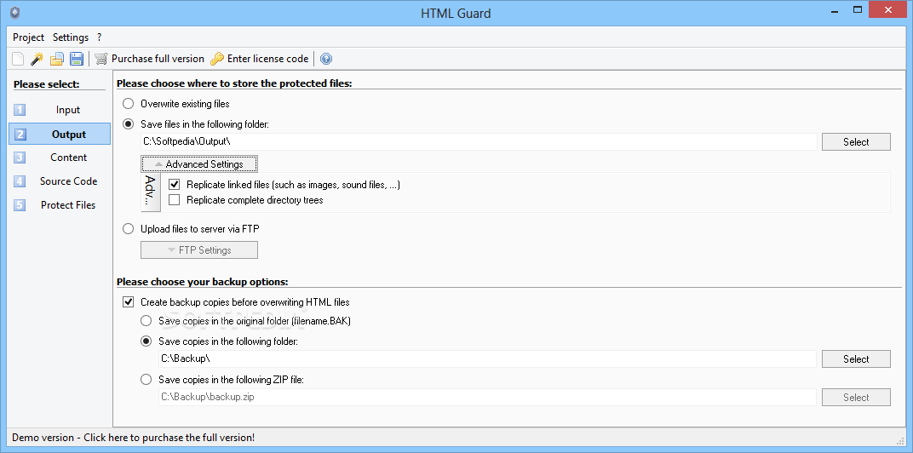Select Save files in the following folder

pyautogui.click(x=128, y=124)
